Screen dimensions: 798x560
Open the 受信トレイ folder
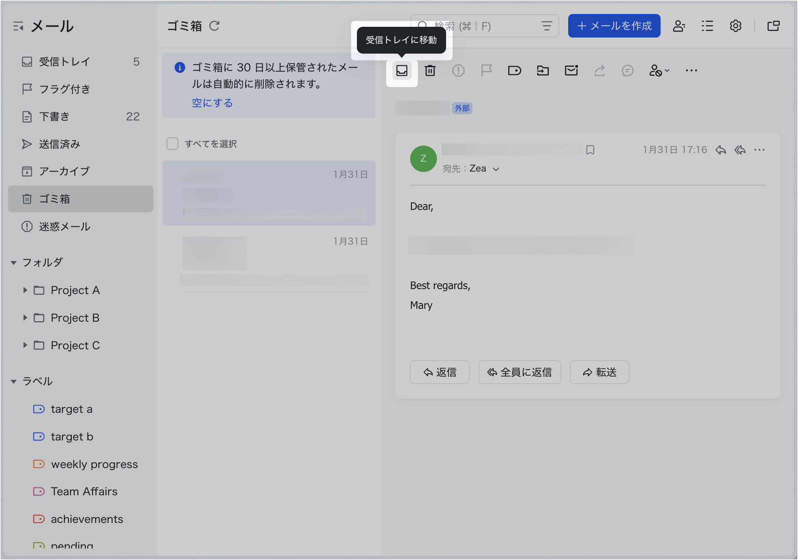pyautogui.click(x=64, y=62)
